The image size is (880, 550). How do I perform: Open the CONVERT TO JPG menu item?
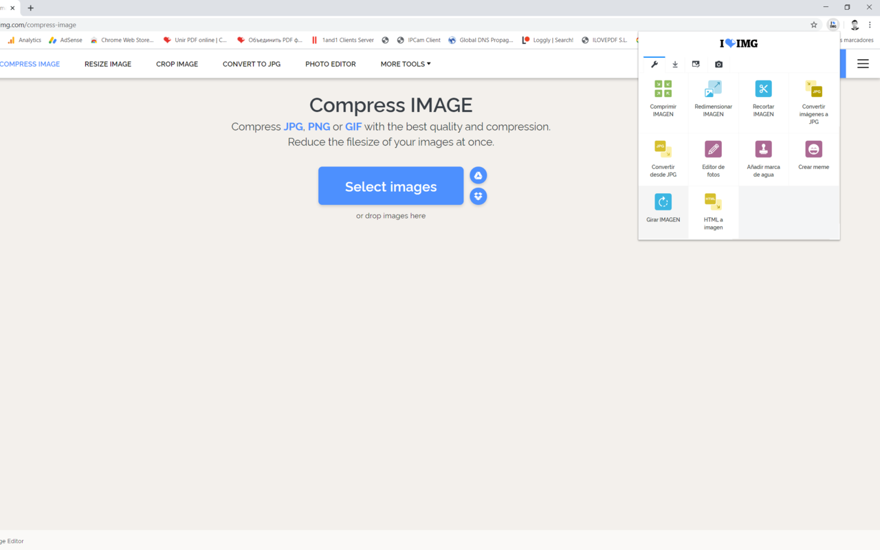coord(252,64)
